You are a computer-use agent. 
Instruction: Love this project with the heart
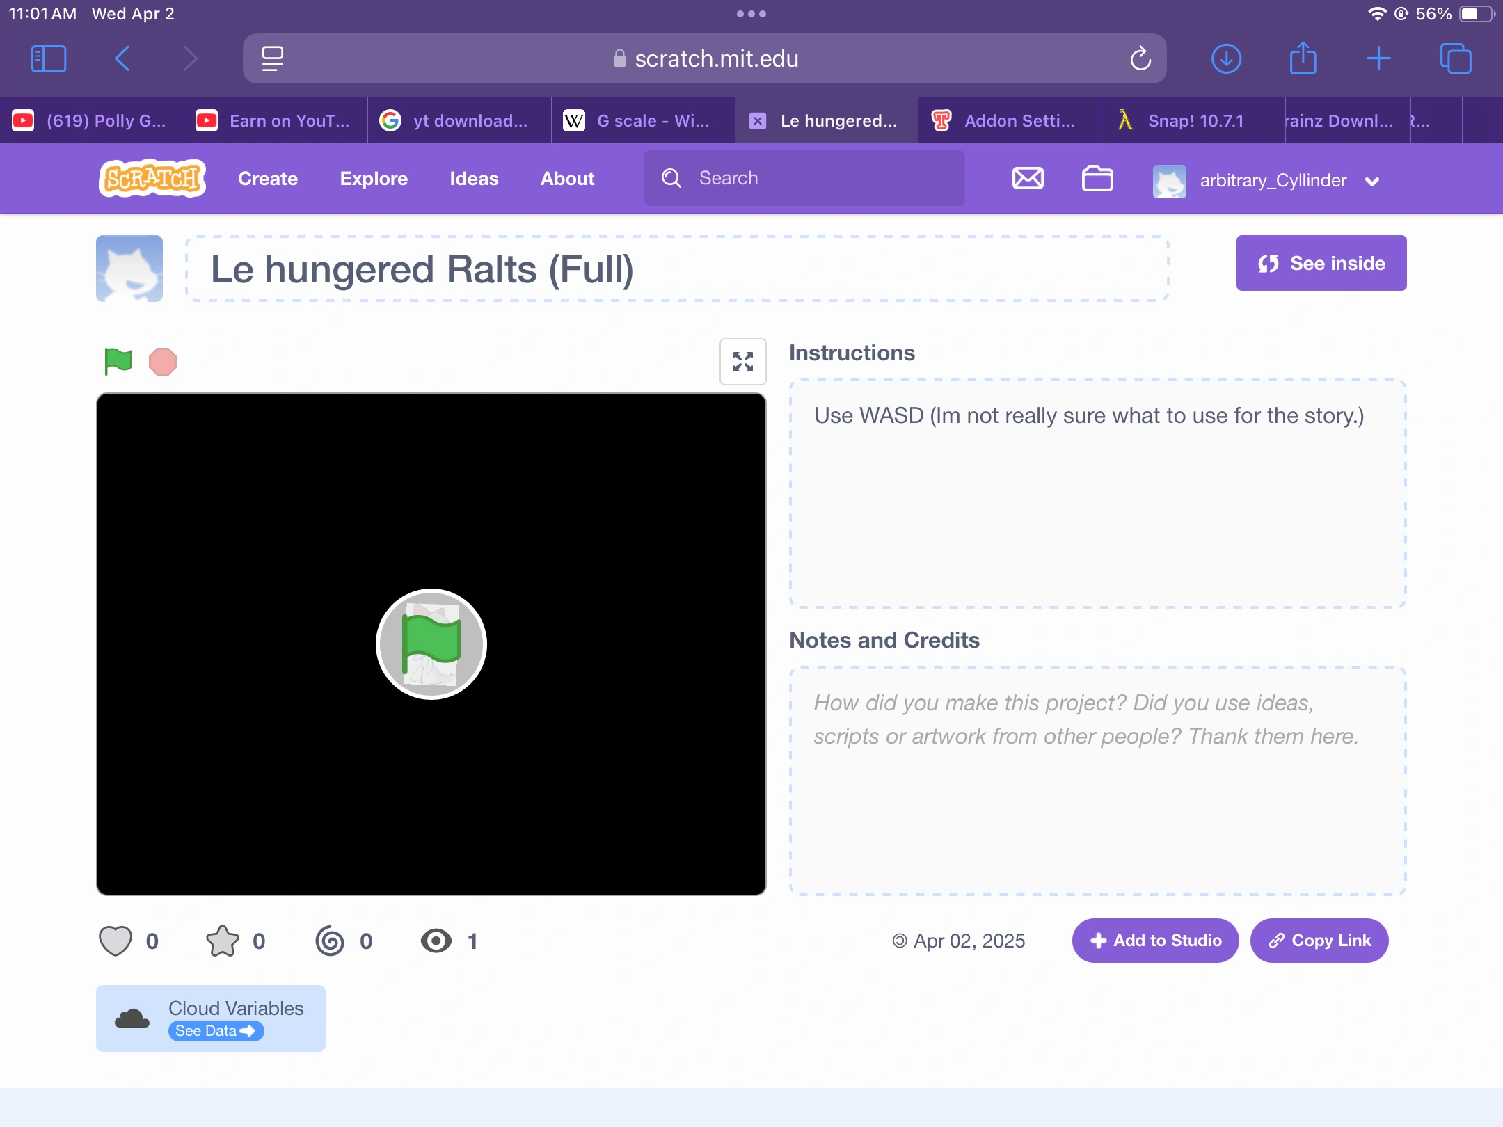pos(116,941)
